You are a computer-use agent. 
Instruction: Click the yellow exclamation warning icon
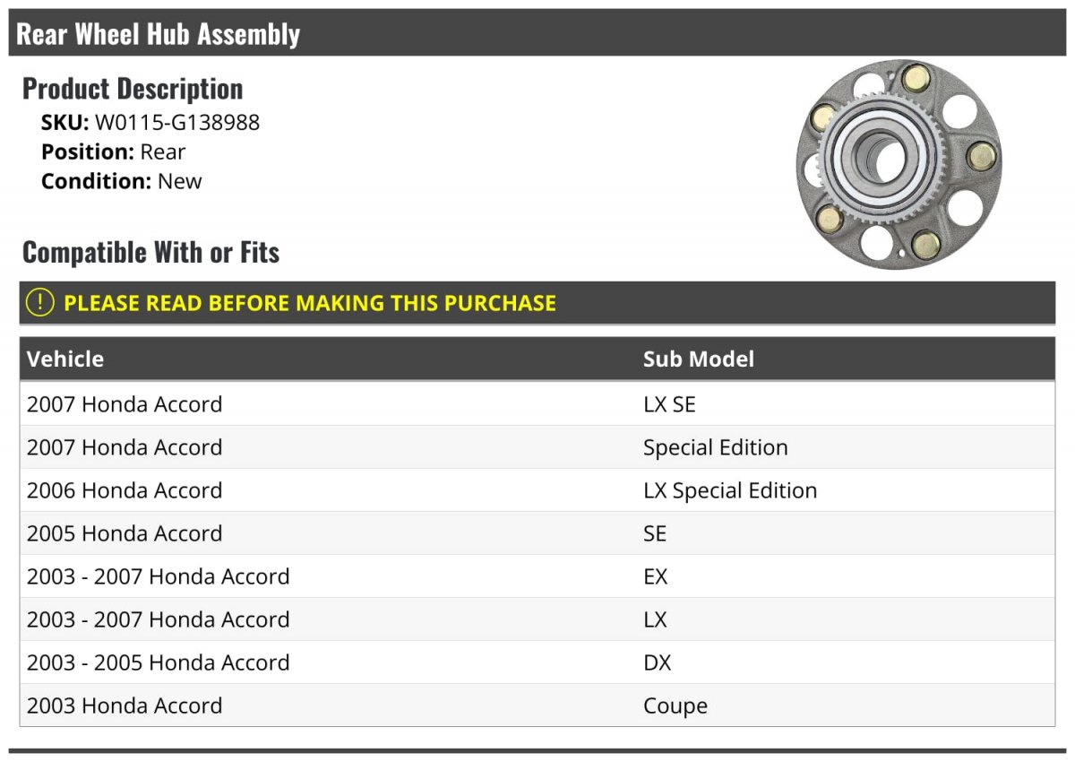tap(40, 303)
